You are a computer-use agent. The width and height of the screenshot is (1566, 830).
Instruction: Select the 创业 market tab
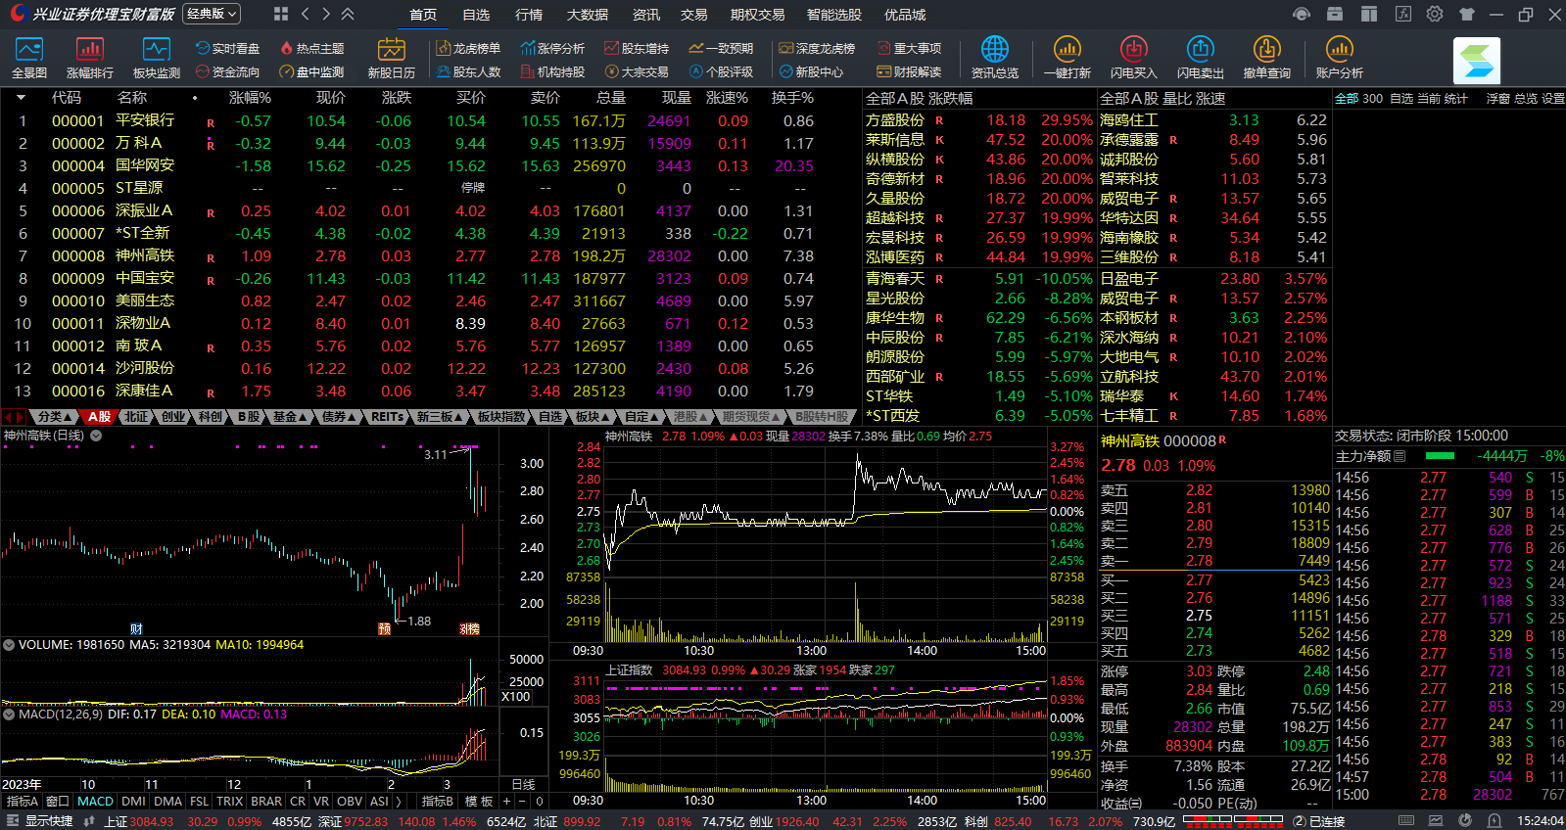click(x=173, y=417)
